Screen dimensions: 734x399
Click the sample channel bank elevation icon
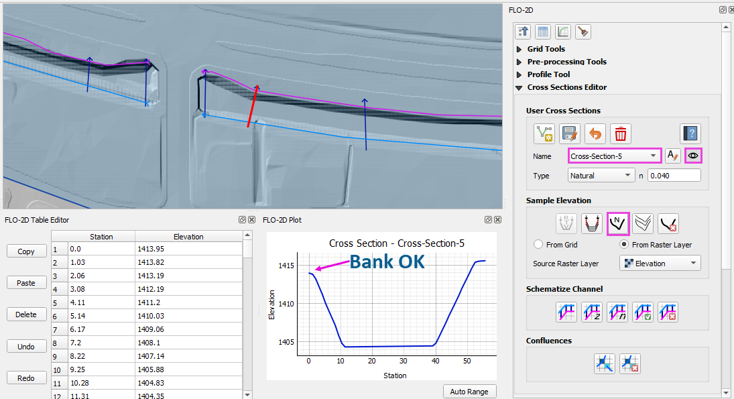tap(591, 223)
